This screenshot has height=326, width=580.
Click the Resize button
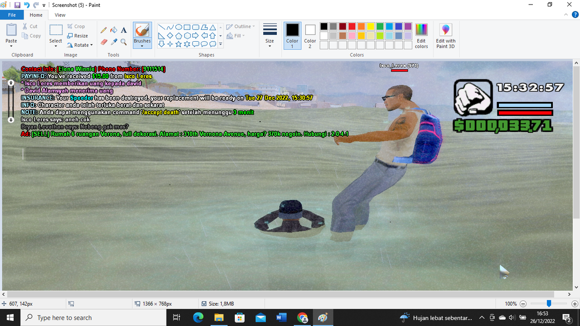click(x=77, y=36)
